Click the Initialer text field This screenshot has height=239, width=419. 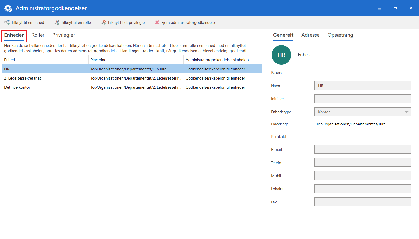(x=362, y=99)
